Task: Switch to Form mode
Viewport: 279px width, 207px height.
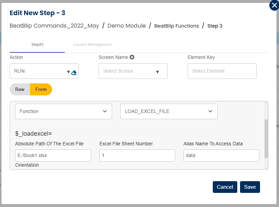Action: (41, 89)
